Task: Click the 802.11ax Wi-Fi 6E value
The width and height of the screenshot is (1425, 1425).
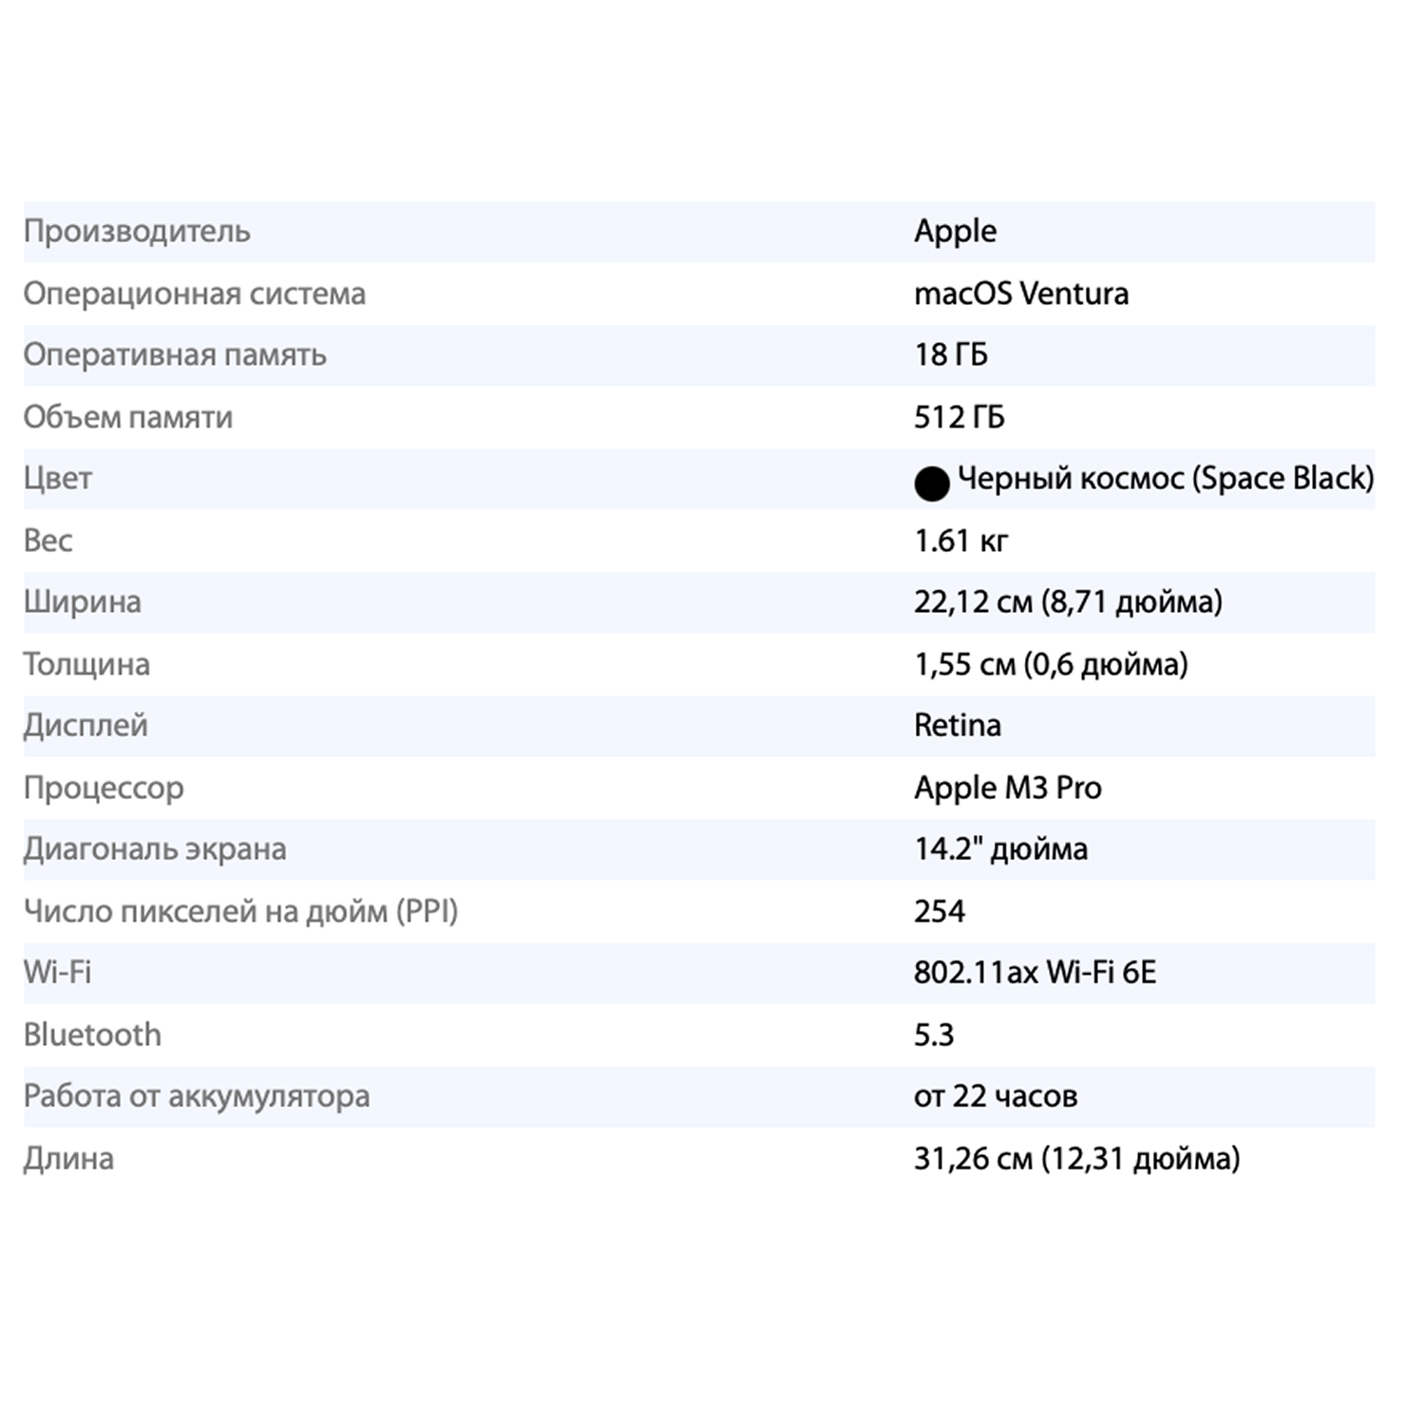Action: click(x=1035, y=973)
